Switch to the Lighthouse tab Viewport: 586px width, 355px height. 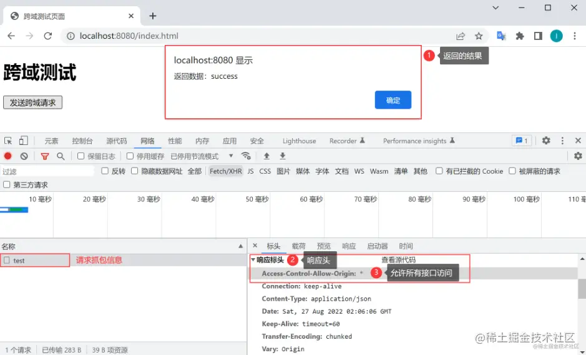[300, 141]
